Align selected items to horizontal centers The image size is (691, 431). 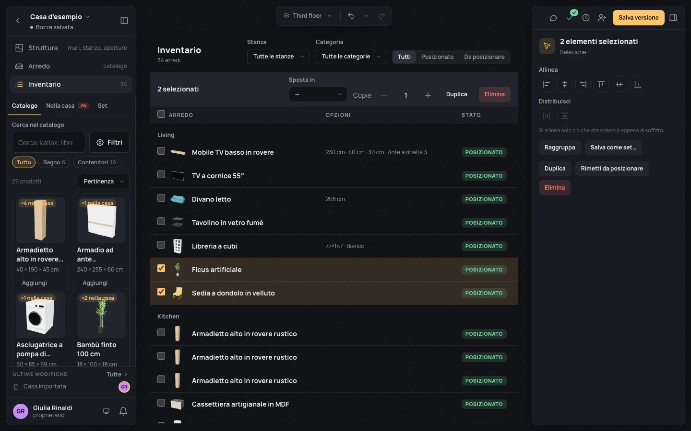565,84
